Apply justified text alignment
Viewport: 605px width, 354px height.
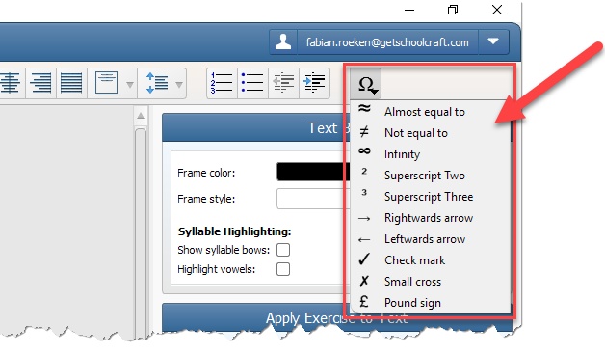[71, 83]
